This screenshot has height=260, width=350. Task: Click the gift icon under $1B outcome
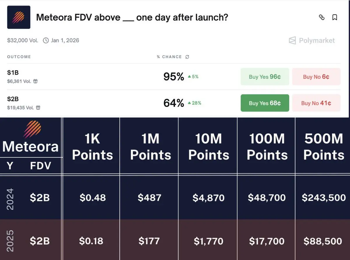pos(36,82)
